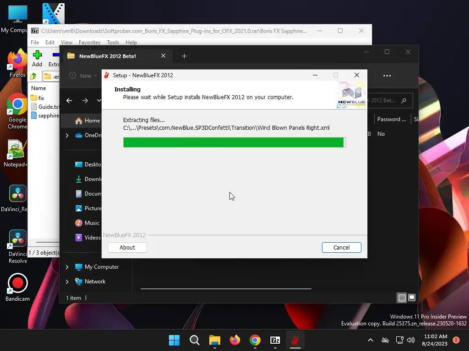Switch Explorer to large thumbnails view
Screen dimensions: 469x351
[x=412, y=298]
